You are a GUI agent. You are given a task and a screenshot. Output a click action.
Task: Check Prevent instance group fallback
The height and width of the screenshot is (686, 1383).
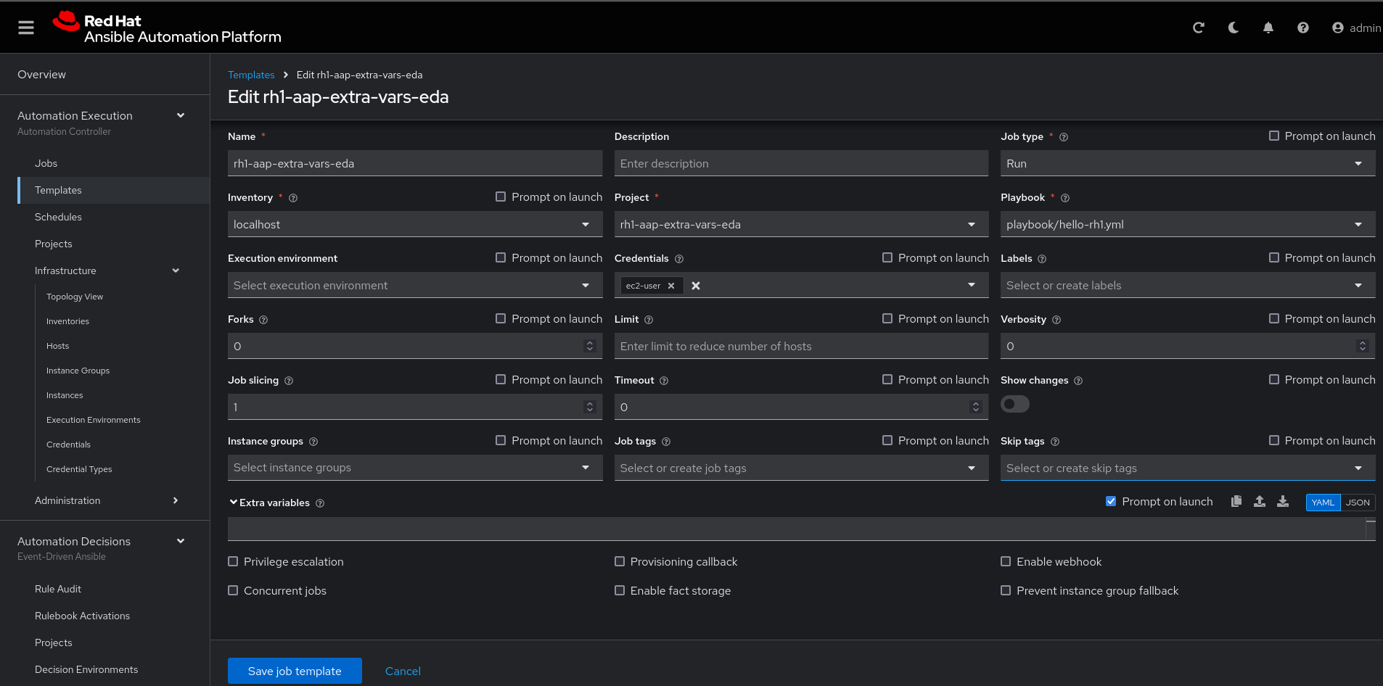pyautogui.click(x=1006, y=590)
